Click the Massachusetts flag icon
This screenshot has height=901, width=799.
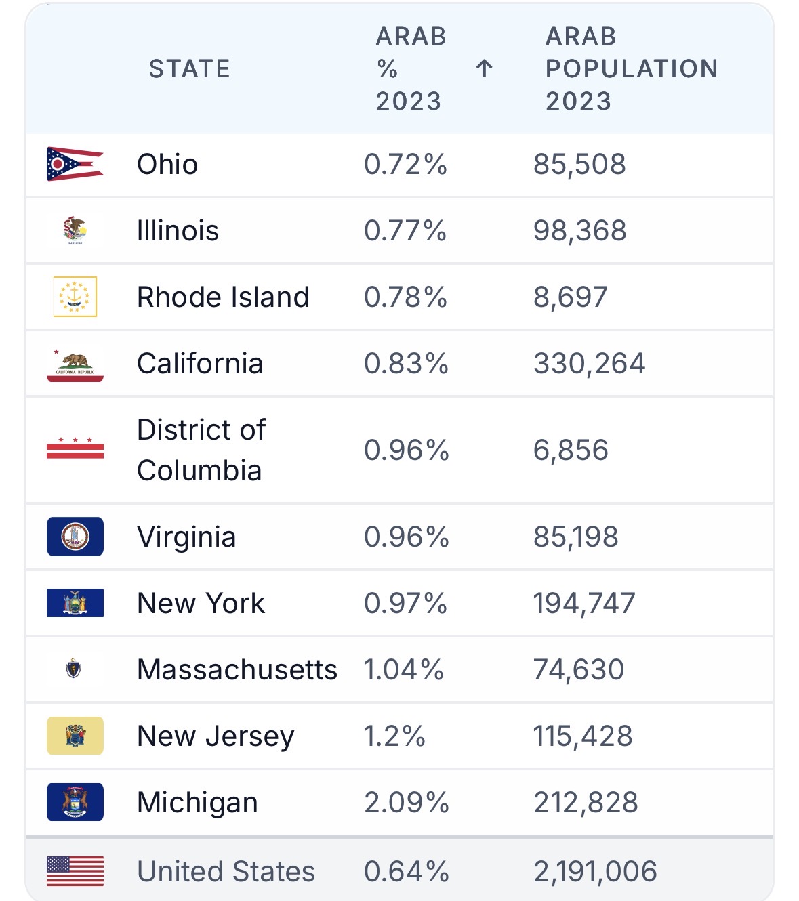pos(73,669)
